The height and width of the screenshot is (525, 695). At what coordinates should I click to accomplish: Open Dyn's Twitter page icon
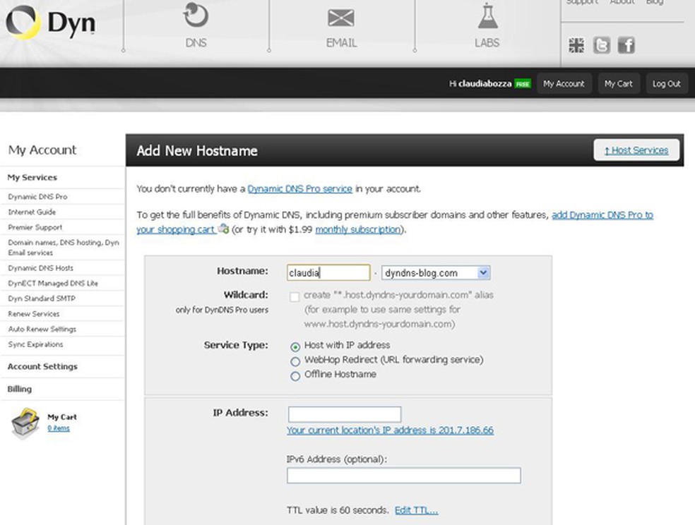tap(601, 44)
